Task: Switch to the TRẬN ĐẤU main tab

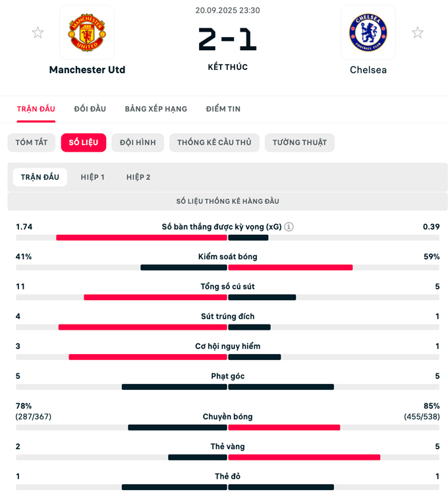Action: (x=36, y=109)
